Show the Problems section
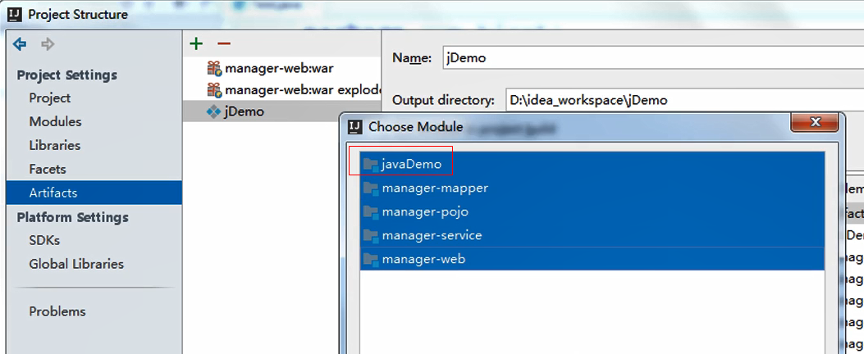 (57, 311)
